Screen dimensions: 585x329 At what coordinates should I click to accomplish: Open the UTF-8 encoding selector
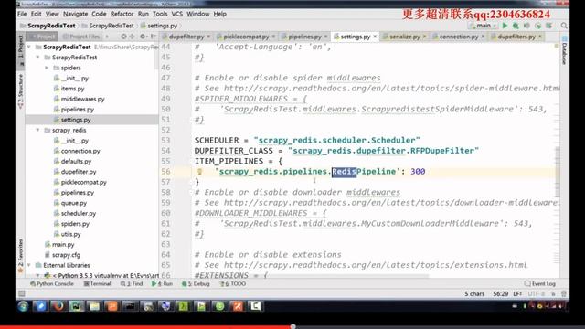coord(537,294)
